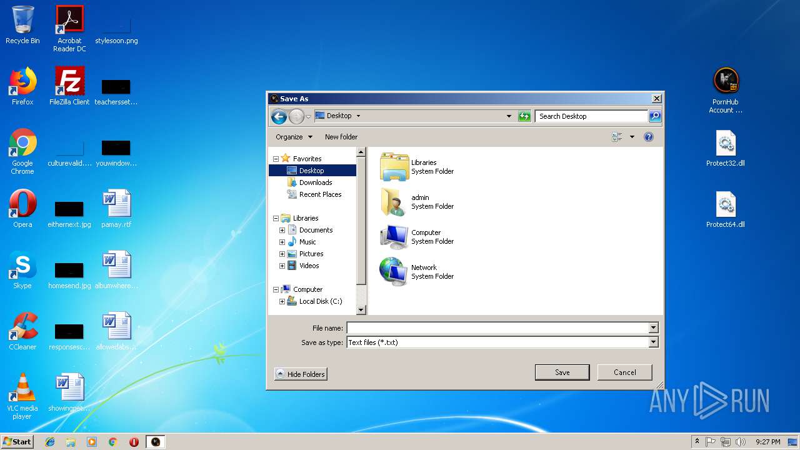The image size is (800, 450).
Task: Click the search magnifier icon
Action: click(654, 116)
